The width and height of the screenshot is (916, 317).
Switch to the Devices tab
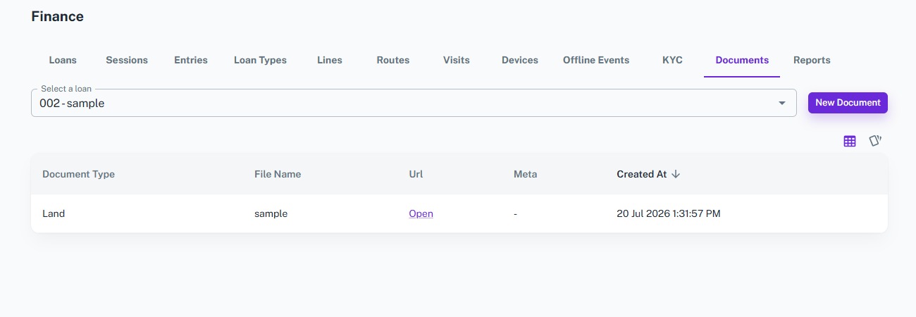(x=520, y=60)
